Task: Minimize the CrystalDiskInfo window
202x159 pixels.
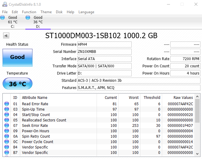Action: coord(168,5)
